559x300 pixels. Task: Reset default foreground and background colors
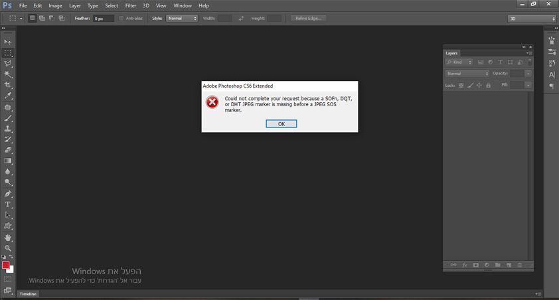pyautogui.click(x=3, y=257)
